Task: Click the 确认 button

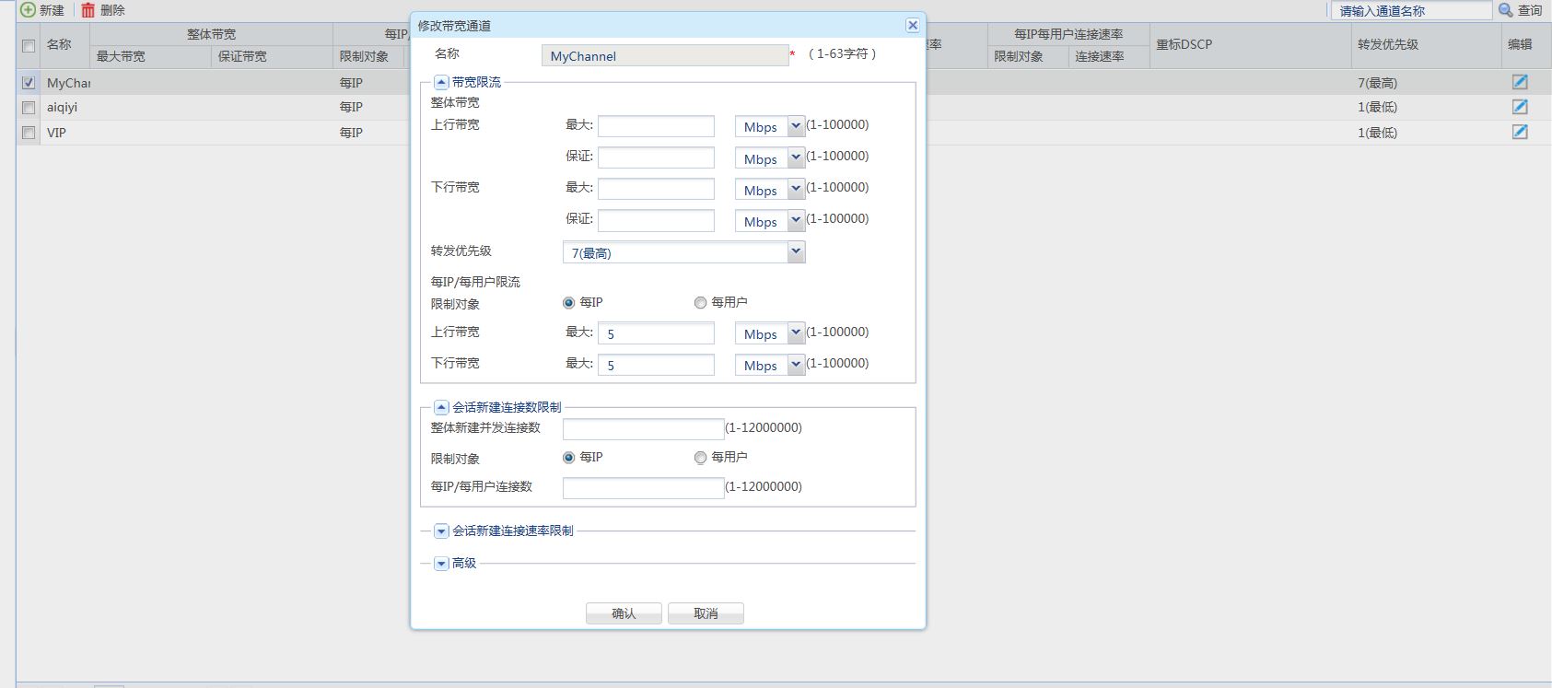Action: tap(624, 613)
